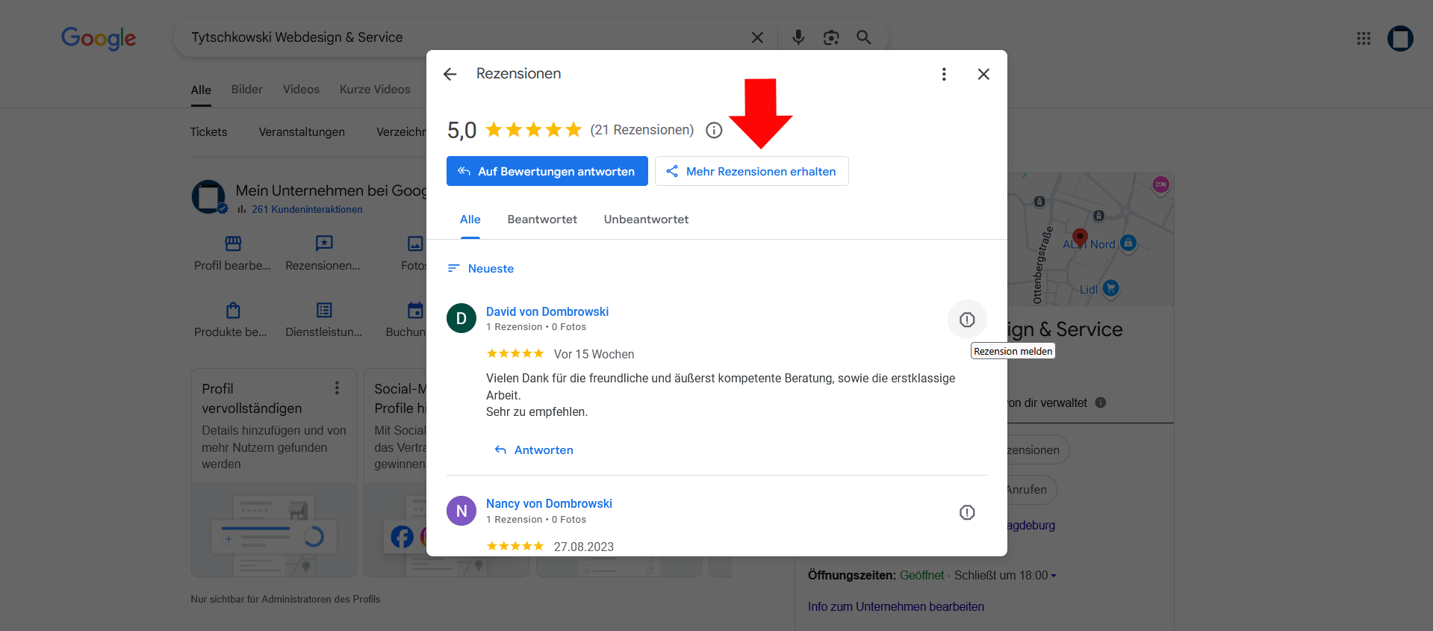This screenshot has height=631, width=1433.
Task: Open the three-dot menu in Rezensionen dialog
Action: click(x=944, y=74)
